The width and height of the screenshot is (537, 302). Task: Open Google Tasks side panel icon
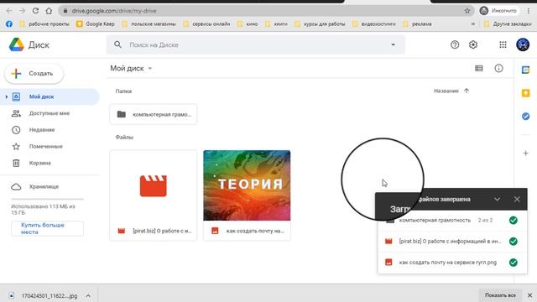point(526,117)
